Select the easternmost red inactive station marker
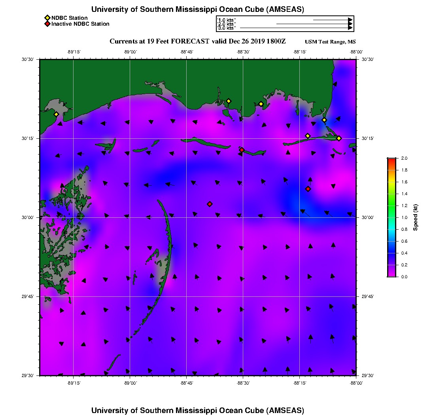The height and width of the screenshot is (415, 435). click(308, 189)
